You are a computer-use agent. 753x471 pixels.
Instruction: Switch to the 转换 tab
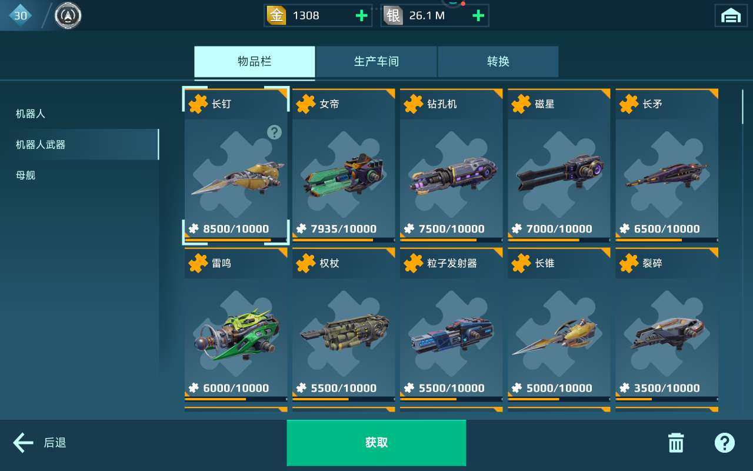pos(498,62)
